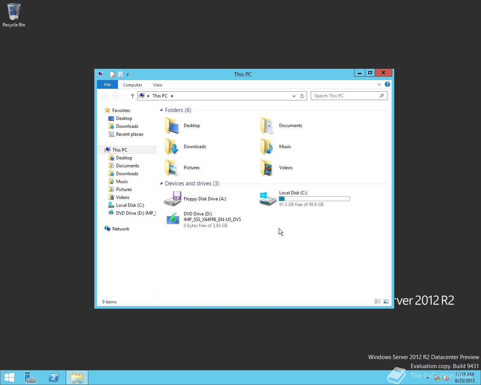Click the Forward navigation arrow
The height and width of the screenshot is (385, 481).
(x=116, y=96)
